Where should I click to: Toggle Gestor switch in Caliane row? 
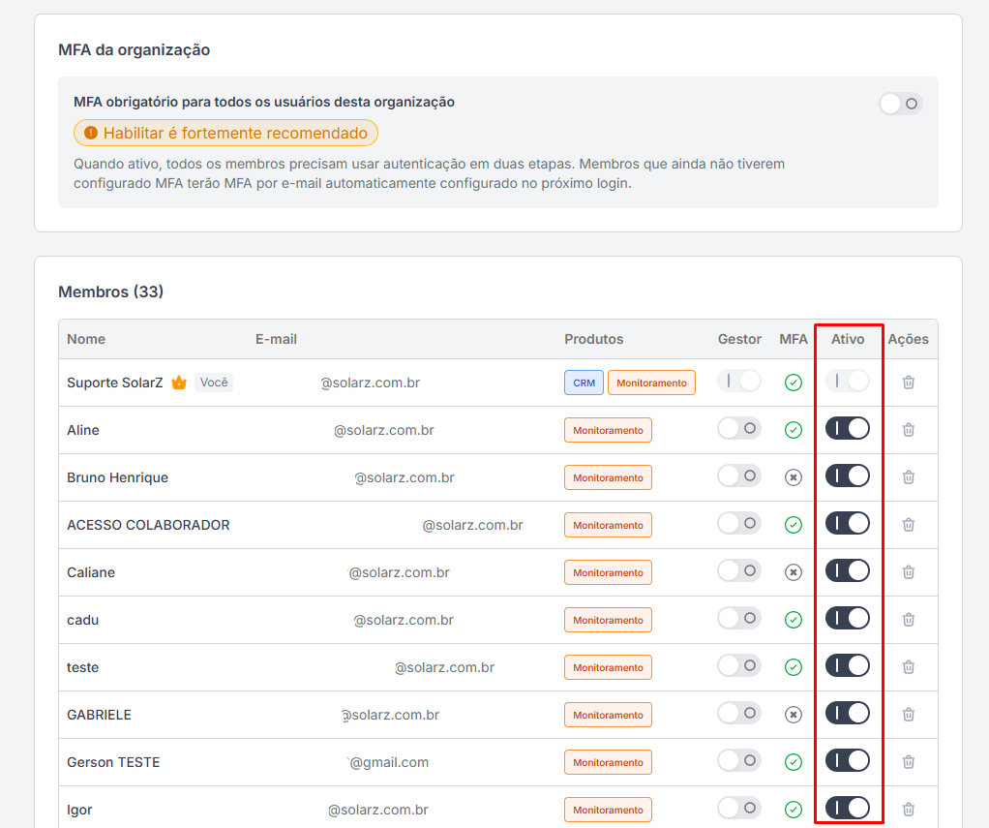[x=739, y=570]
